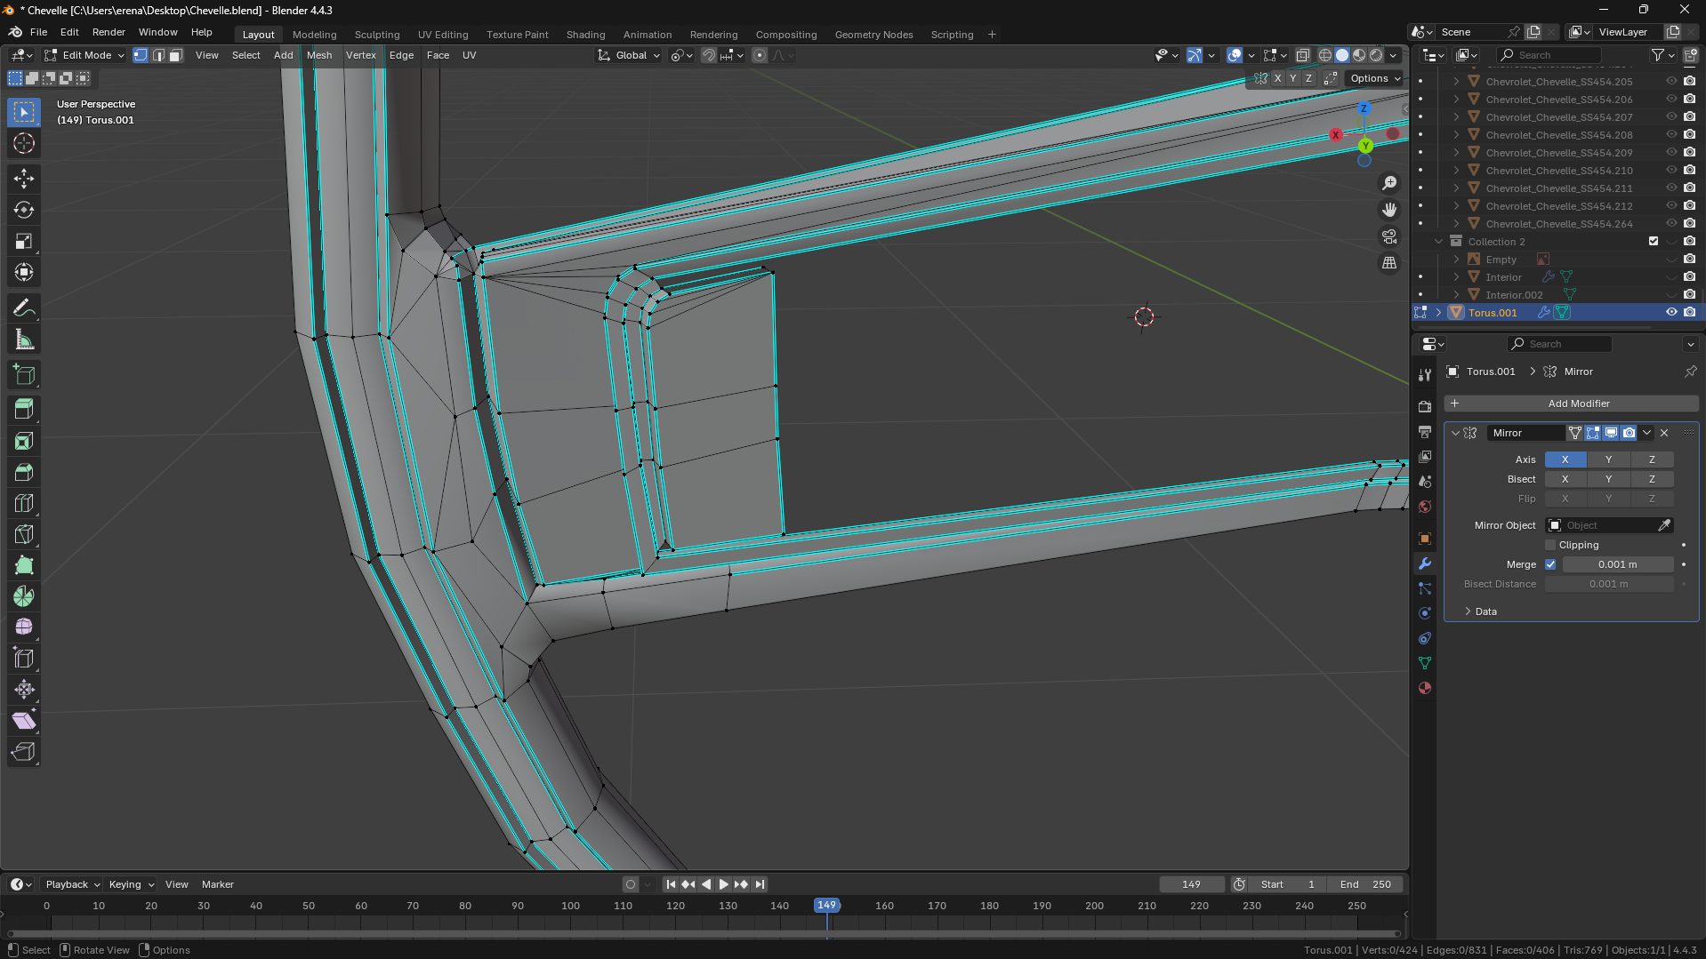Screen dimensions: 1706x959
Task: Expand Torus.001 in outliner
Action: tap(1438, 312)
